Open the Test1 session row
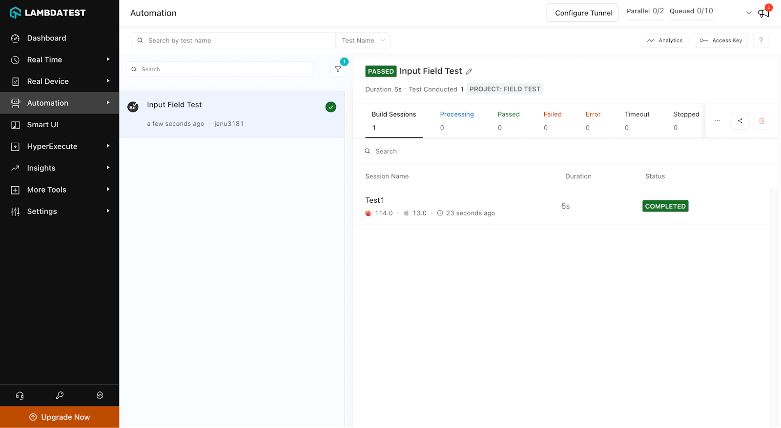 561,206
